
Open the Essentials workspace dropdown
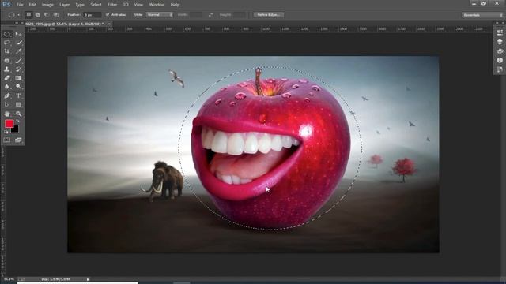point(482,15)
